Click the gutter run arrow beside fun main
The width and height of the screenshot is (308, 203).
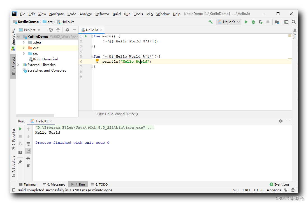click(86, 36)
